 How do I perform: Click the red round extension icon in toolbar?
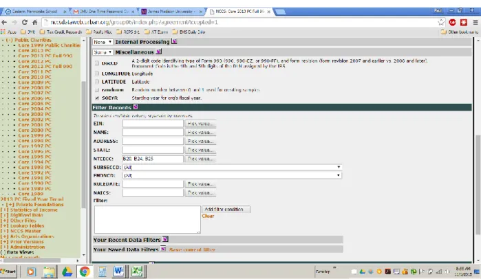pos(452,23)
